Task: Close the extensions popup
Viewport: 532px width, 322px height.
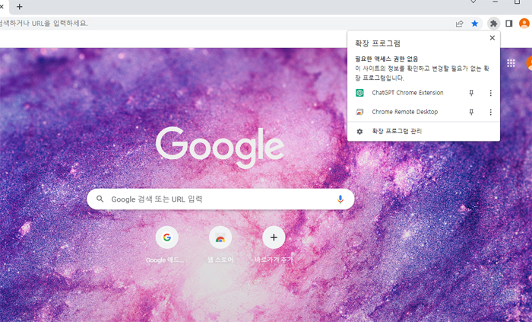Action: [492, 38]
